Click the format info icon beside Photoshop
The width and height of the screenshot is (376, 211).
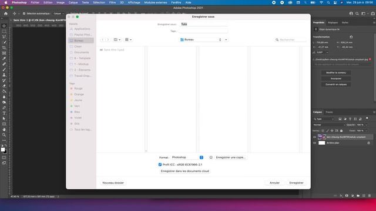211,158
